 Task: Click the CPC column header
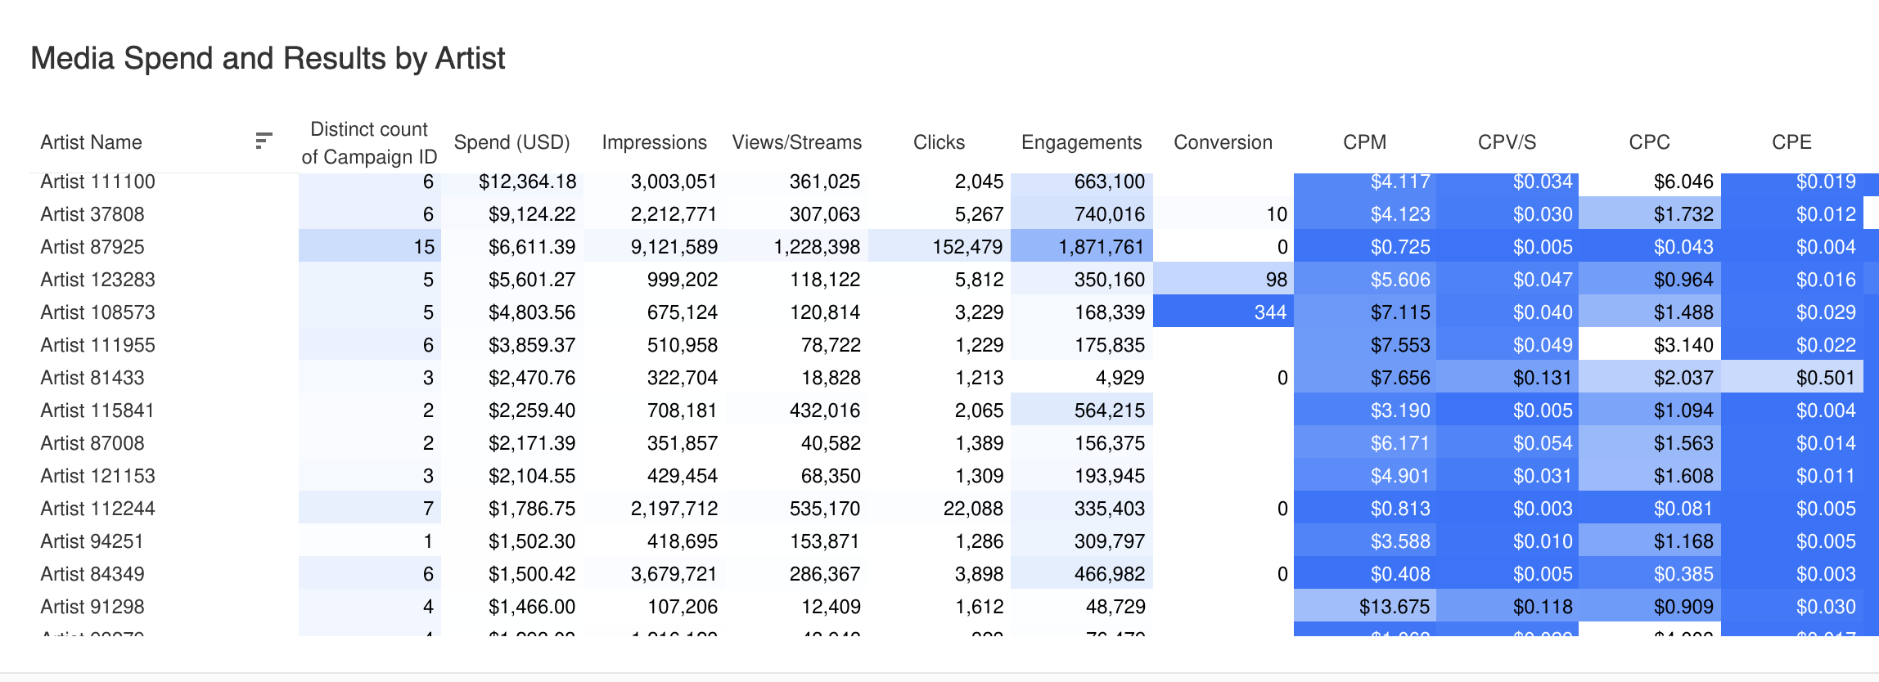[x=1649, y=142]
